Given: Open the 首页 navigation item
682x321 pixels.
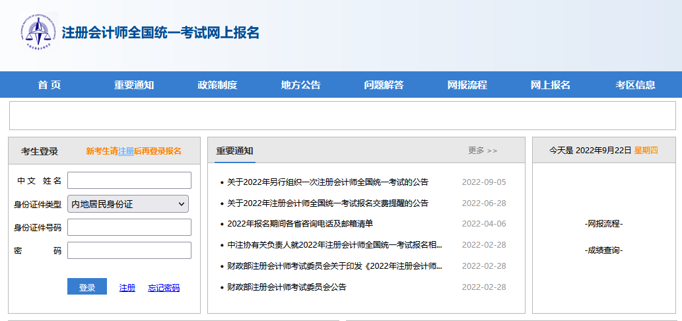Looking at the screenshot, I should pyautogui.click(x=50, y=85).
